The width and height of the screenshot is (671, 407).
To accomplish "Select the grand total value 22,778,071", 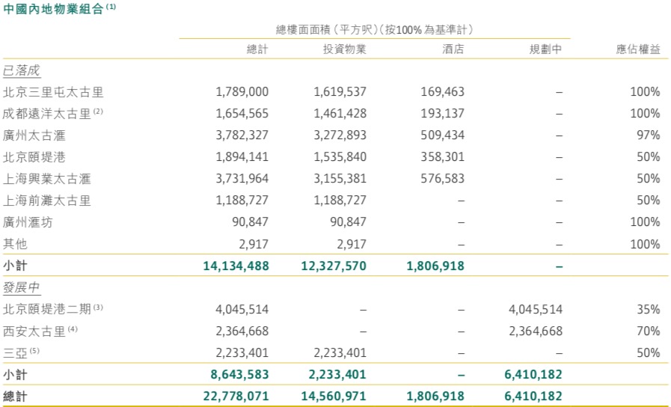I will (x=235, y=396).
